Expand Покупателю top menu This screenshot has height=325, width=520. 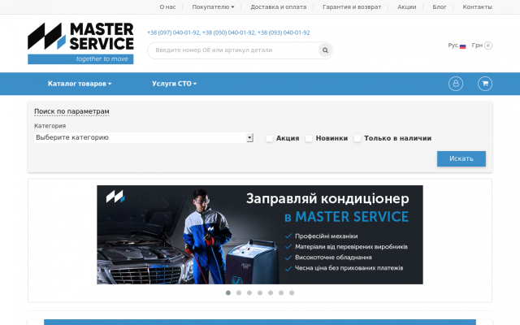(213, 7)
